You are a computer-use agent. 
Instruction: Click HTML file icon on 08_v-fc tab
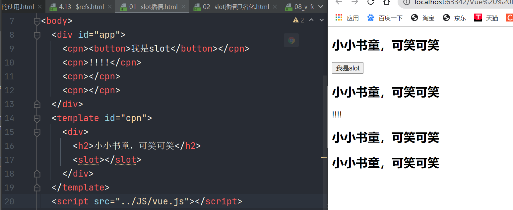click(289, 7)
